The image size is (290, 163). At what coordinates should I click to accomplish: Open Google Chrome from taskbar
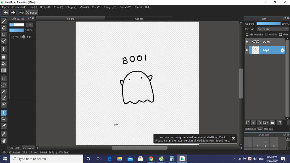tap(151, 159)
